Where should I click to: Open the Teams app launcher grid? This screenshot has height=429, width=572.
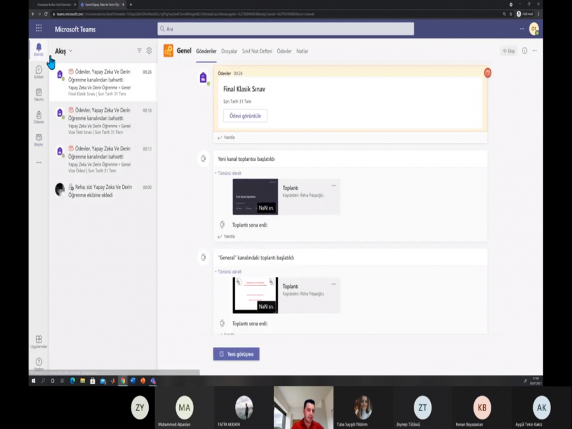[39, 29]
